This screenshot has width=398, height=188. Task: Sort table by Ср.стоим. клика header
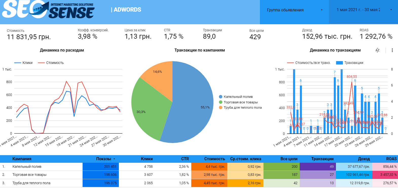(246, 159)
